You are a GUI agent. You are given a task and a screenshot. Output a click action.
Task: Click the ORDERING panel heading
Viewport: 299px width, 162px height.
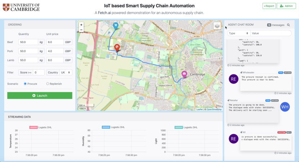point(15,25)
